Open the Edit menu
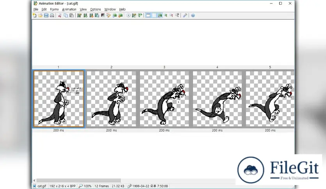Image resolution: width=326 pixels, height=189 pixels. (44, 9)
